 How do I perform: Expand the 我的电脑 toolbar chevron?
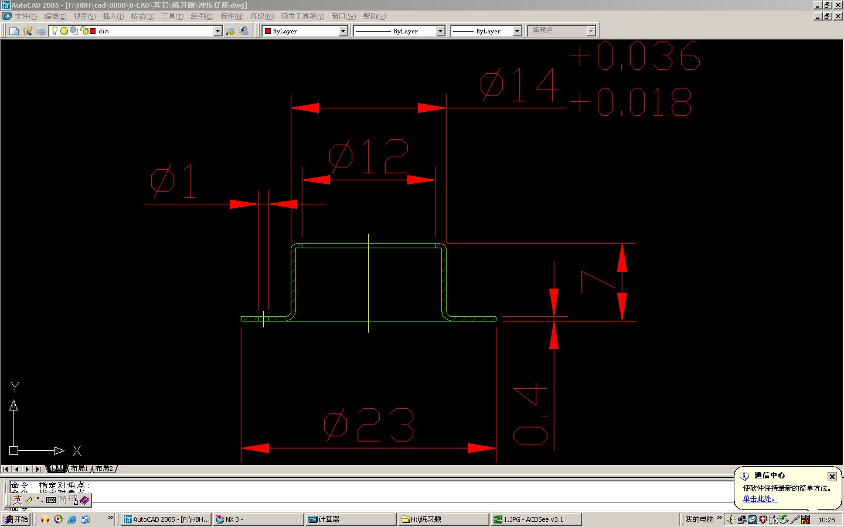point(719,518)
